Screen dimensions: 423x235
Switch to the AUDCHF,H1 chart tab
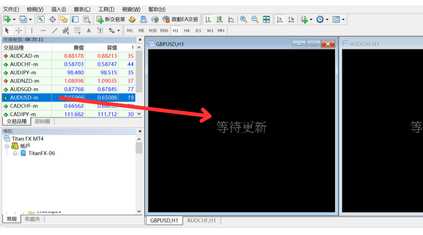[201, 220]
